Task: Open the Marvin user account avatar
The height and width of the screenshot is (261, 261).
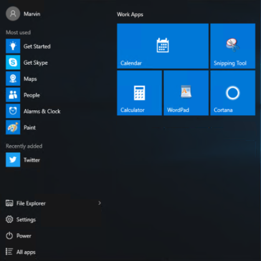Action: point(13,14)
